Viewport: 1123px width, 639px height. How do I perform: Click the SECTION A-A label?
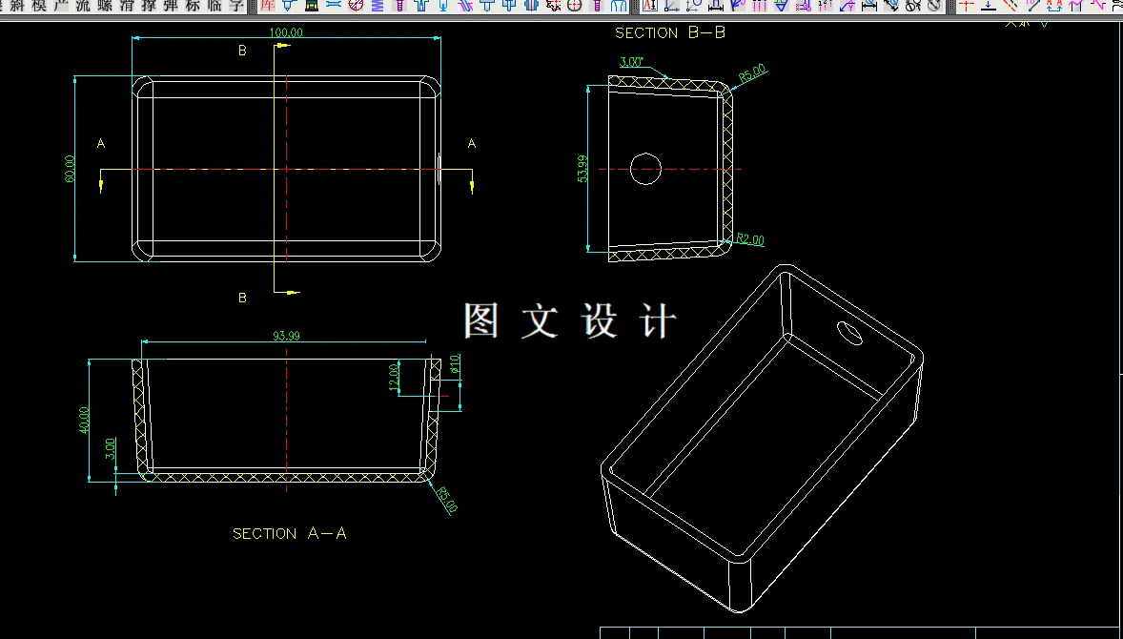(290, 533)
